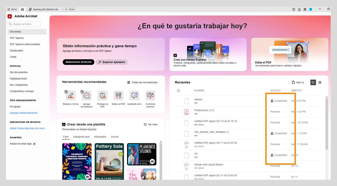Click the Seleccionar archivos button
The height and width of the screenshot is (186, 337).
(x=78, y=62)
